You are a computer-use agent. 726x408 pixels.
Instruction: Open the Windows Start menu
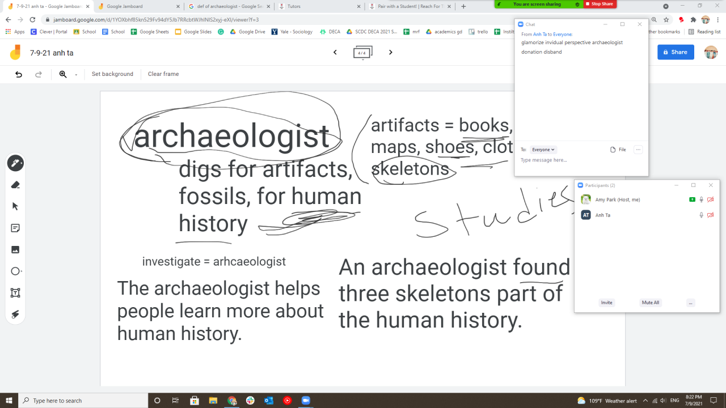[x=9, y=401]
